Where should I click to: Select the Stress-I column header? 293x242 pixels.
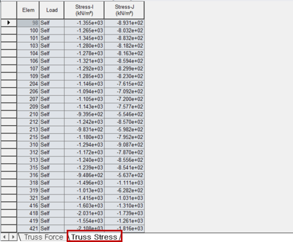click(x=84, y=10)
